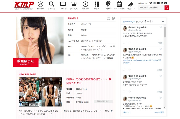The width and height of the screenshot is (180, 119).
Task: Open Twitter icon in PROFILE header
Action: tap(113, 18)
